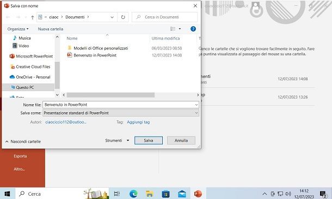332x199 pixels.
Task: Click Altro... in PowerPoint backstage menu
Action: (x=19, y=169)
